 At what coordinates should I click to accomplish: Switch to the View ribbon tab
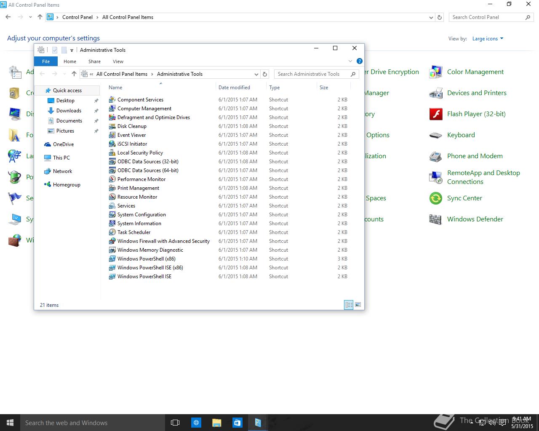118,61
